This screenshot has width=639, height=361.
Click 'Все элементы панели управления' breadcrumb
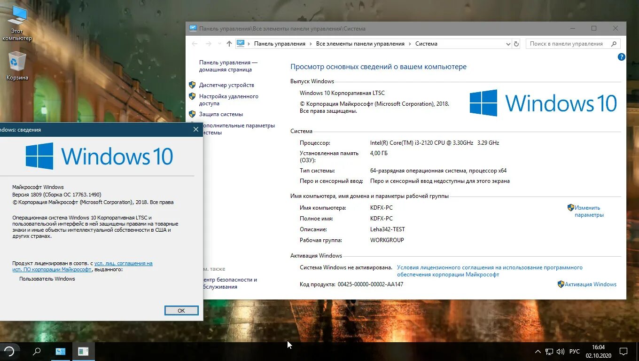360,44
